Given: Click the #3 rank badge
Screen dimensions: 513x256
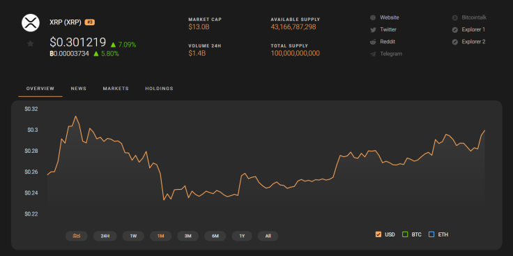Looking at the screenshot, I should pos(90,22).
